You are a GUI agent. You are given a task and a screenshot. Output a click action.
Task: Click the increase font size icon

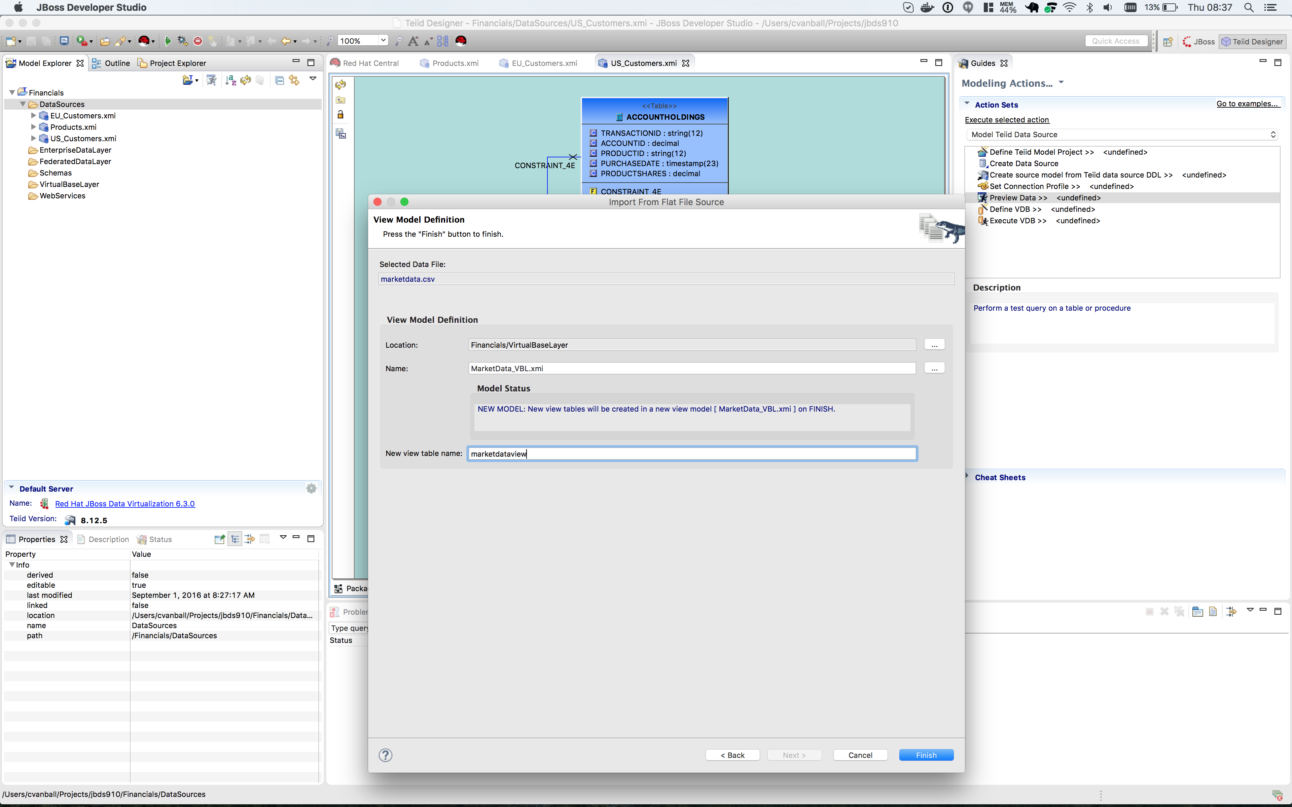pos(413,41)
